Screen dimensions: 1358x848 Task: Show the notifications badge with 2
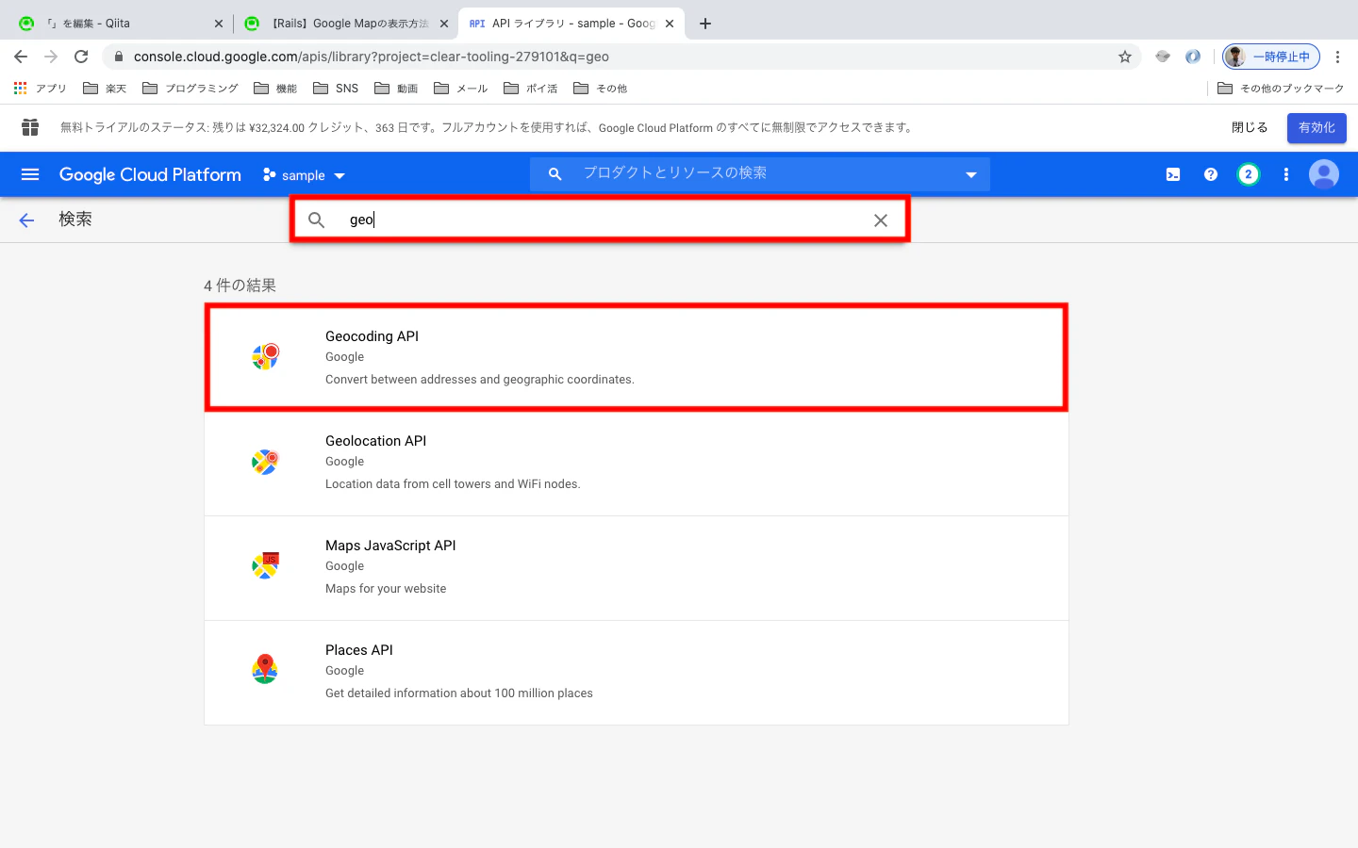tap(1249, 174)
